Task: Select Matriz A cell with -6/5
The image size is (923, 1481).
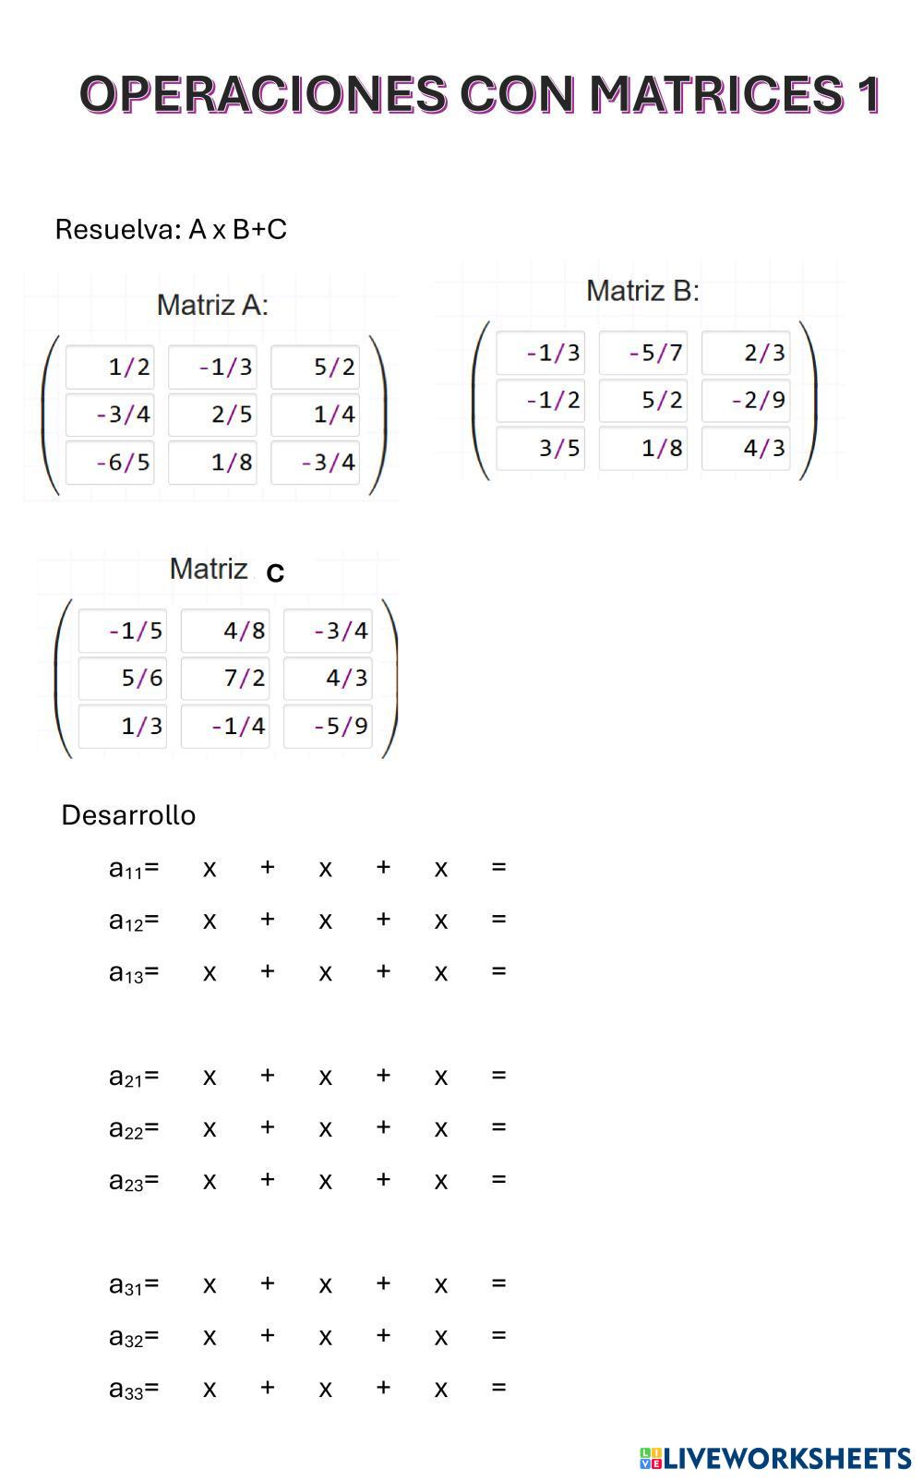Action: pos(110,462)
